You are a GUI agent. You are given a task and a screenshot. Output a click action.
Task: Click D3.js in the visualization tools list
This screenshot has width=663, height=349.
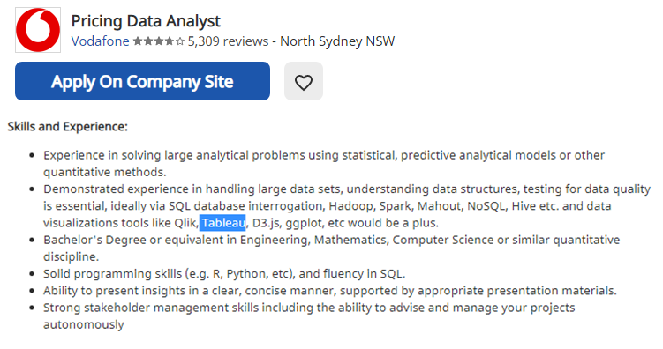pos(266,223)
